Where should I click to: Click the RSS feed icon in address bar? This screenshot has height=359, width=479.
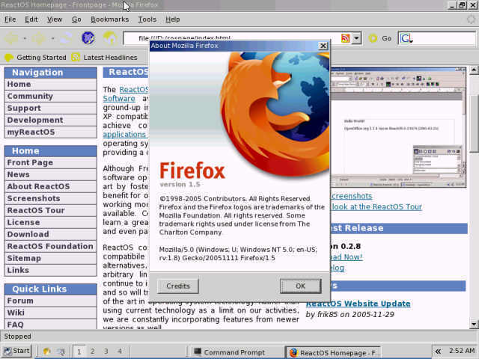(x=345, y=38)
